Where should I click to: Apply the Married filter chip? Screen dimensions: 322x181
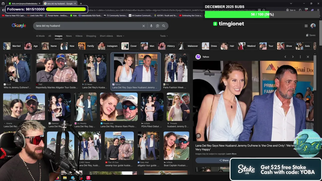pyautogui.click(x=13, y=46)
